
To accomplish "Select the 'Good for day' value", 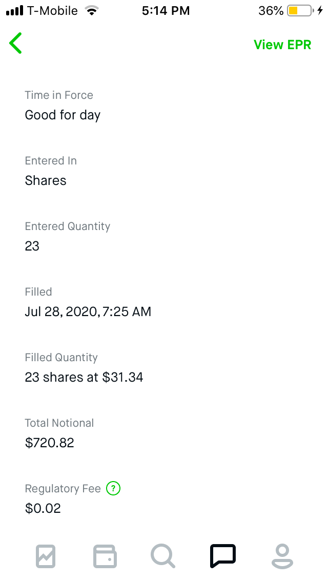I will (63, 115).
